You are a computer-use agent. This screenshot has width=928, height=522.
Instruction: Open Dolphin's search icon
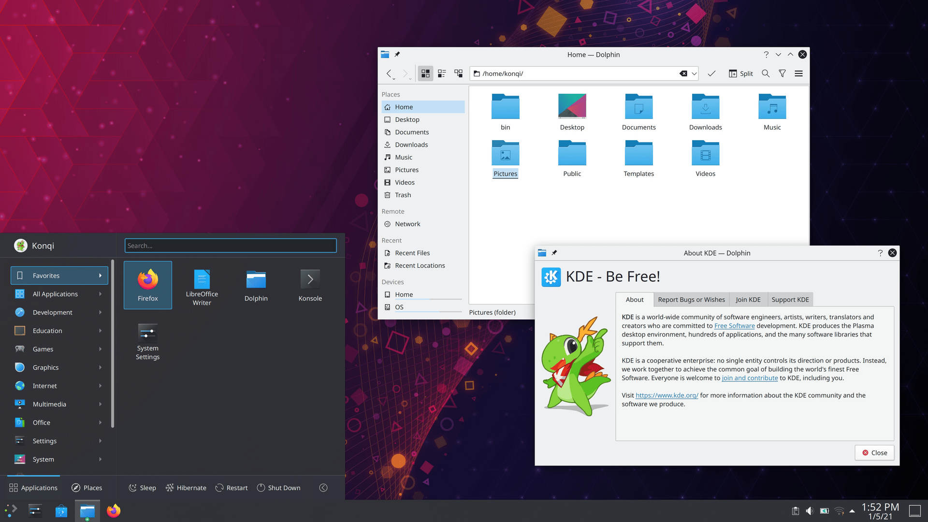tap(766, 73)
